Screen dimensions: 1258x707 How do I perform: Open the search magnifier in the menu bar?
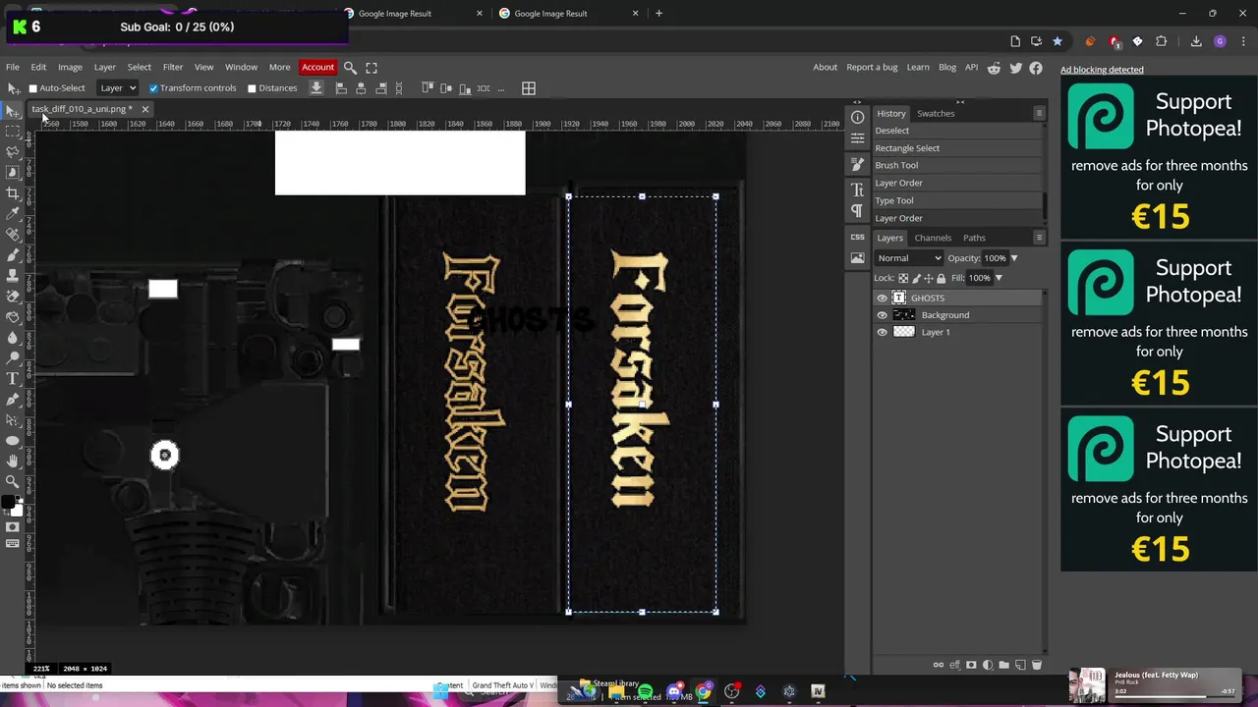[350, 67]
